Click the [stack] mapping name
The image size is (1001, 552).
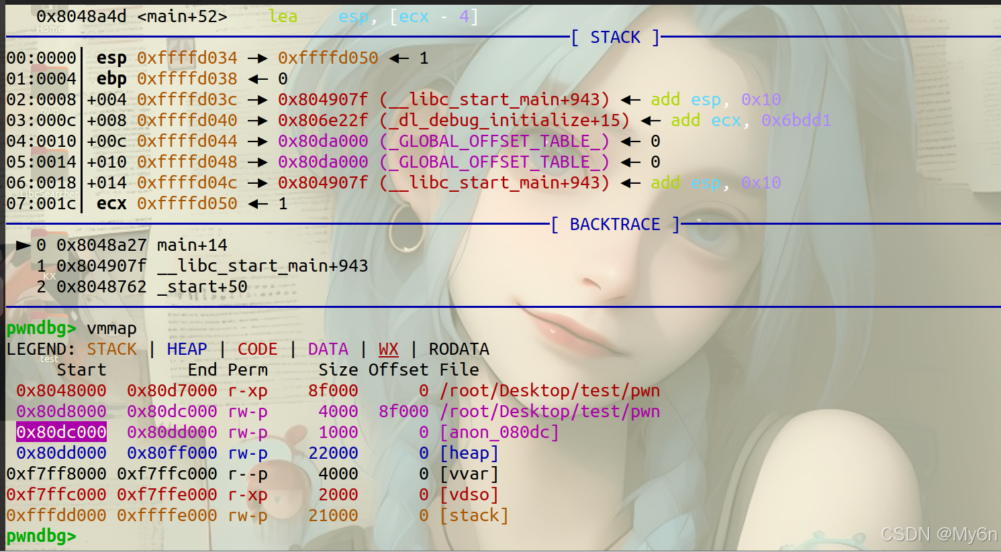pyautogui.click(x=474, y=516)
